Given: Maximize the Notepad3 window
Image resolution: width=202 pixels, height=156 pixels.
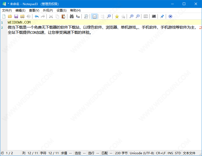Looking at the screenshot, I should [184, 4].
